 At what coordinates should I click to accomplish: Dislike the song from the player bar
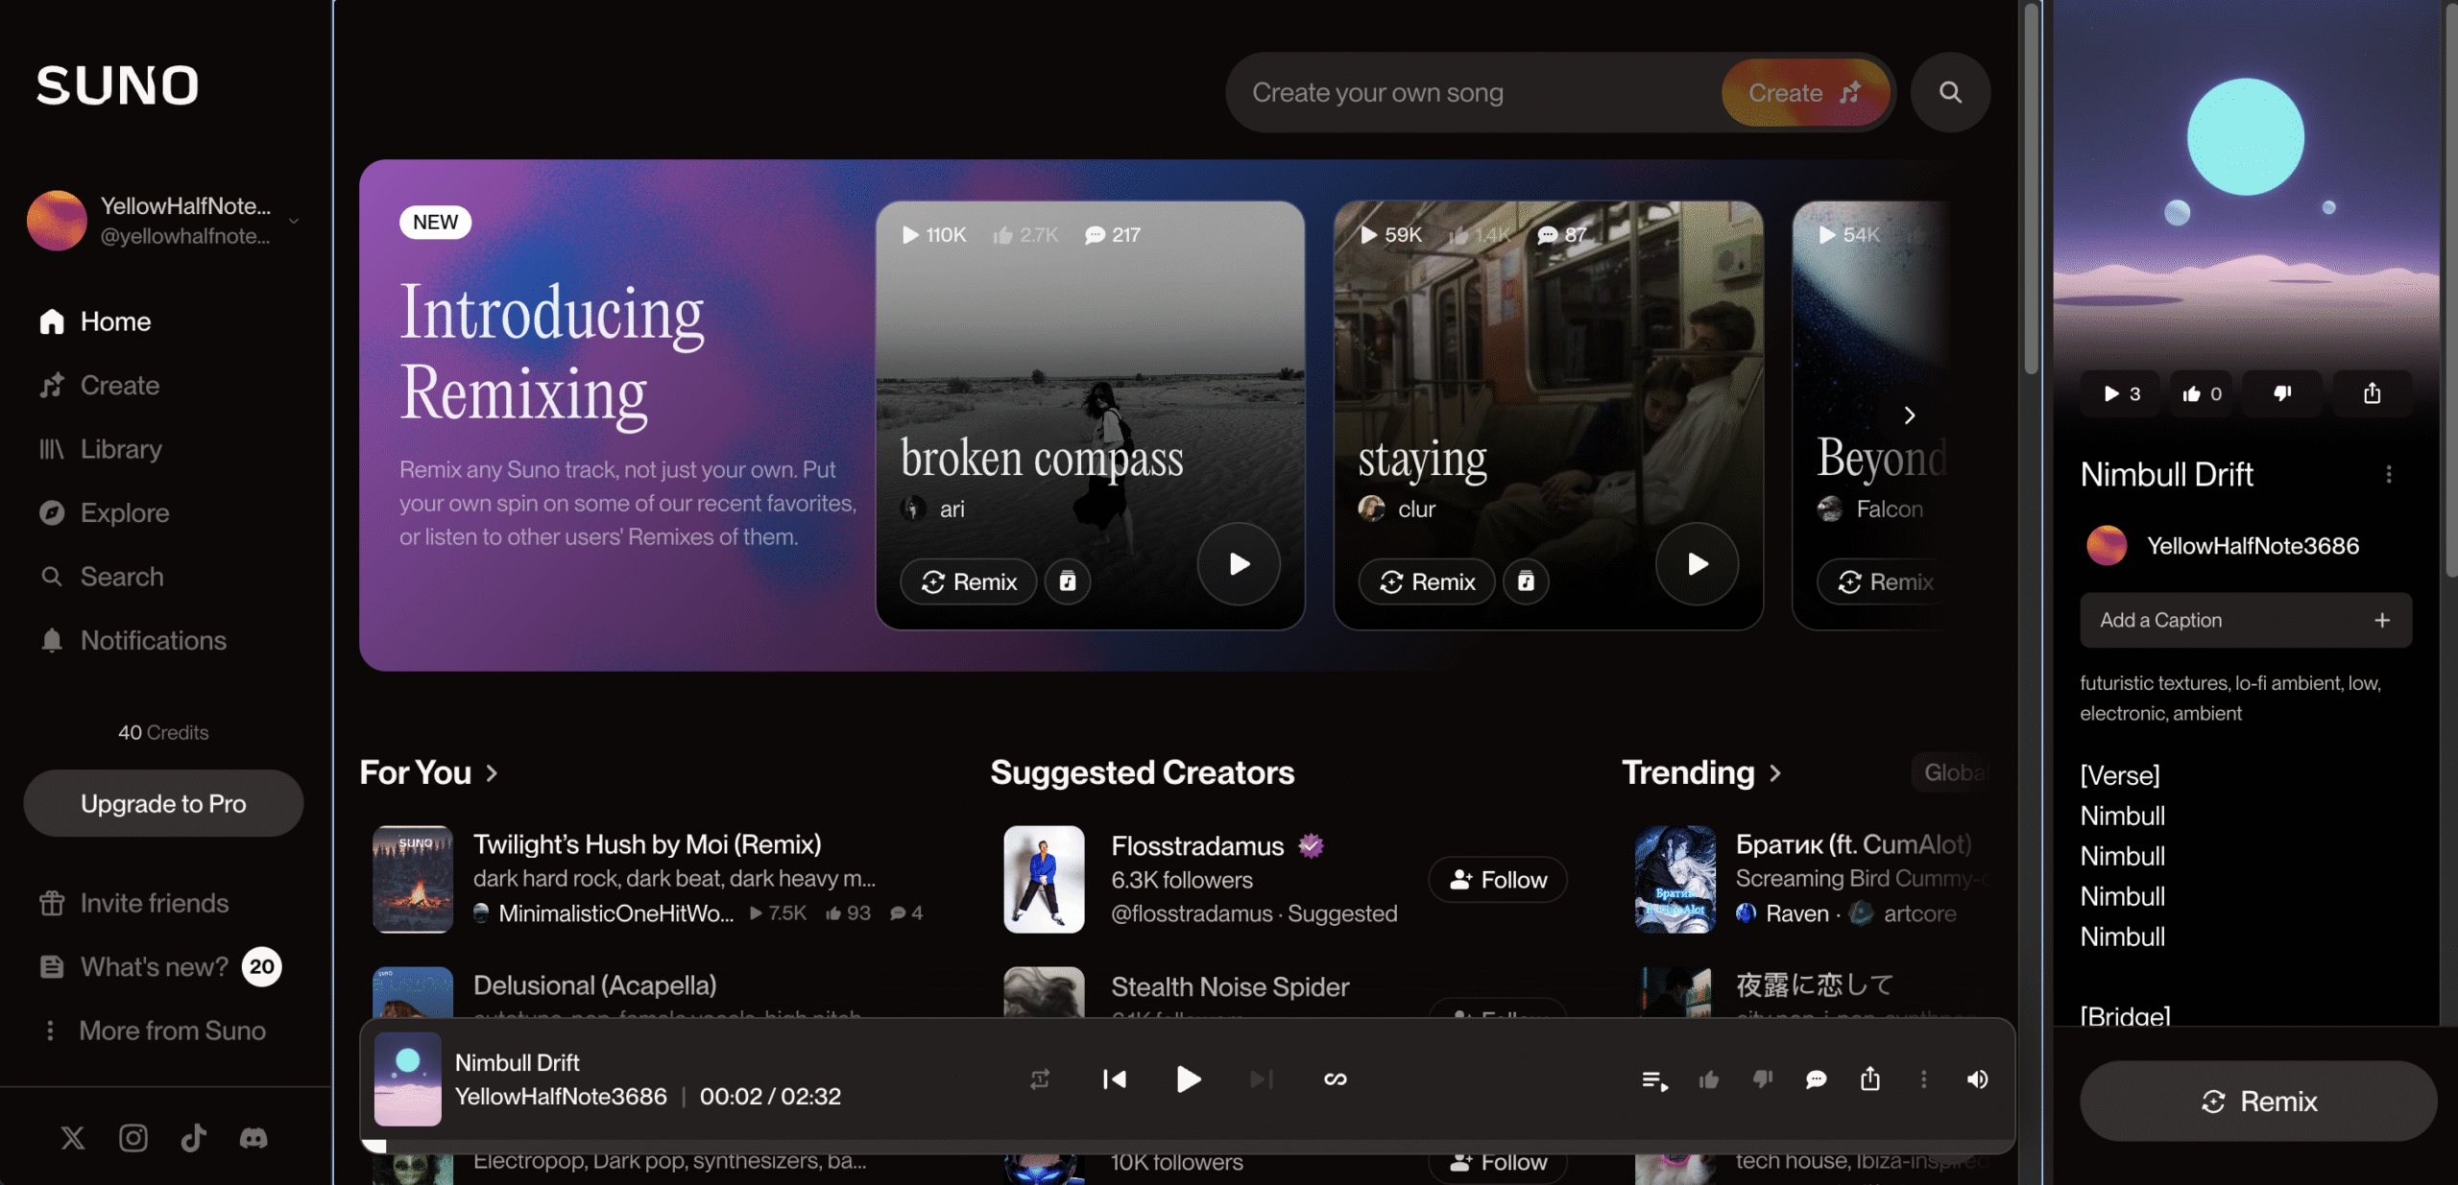[1763, 1080]
